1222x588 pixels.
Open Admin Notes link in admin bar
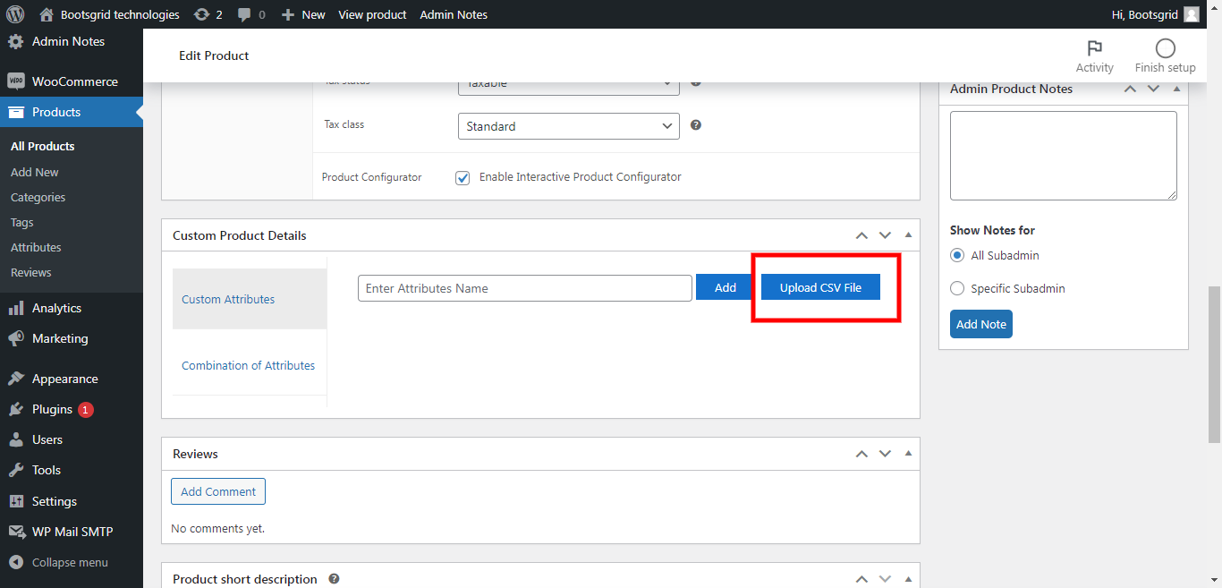(454, 14)
